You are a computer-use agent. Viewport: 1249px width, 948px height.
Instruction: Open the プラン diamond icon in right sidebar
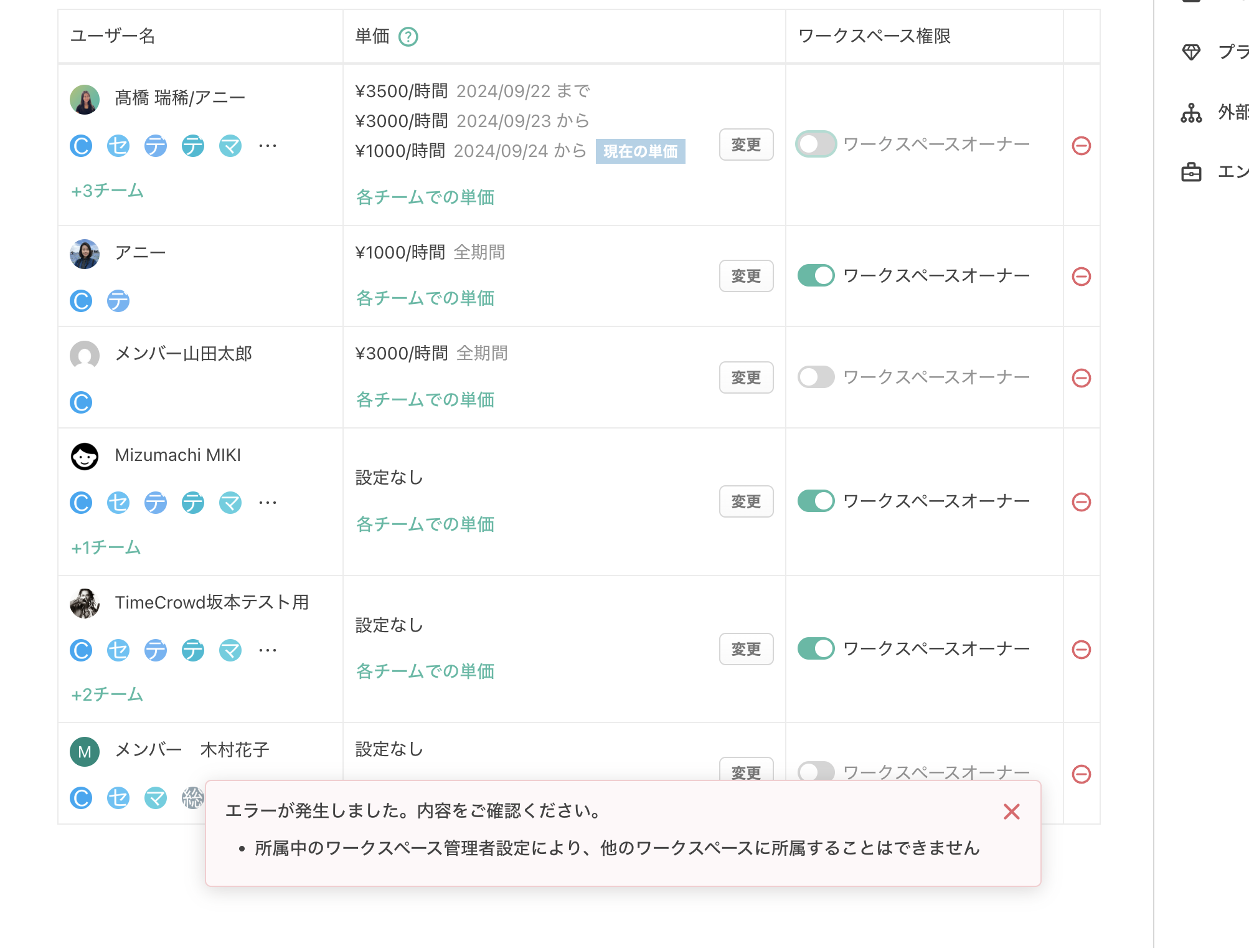click(x=1192, y=53)
